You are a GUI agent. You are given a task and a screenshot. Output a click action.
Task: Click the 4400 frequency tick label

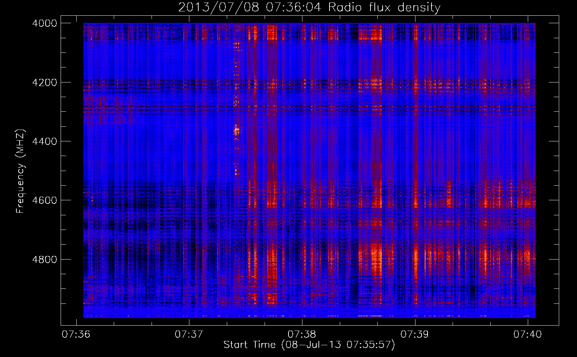pos(45,141)
